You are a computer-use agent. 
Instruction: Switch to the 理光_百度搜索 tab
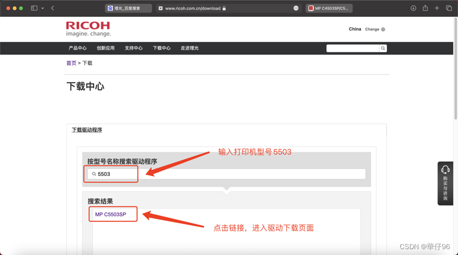128,8
